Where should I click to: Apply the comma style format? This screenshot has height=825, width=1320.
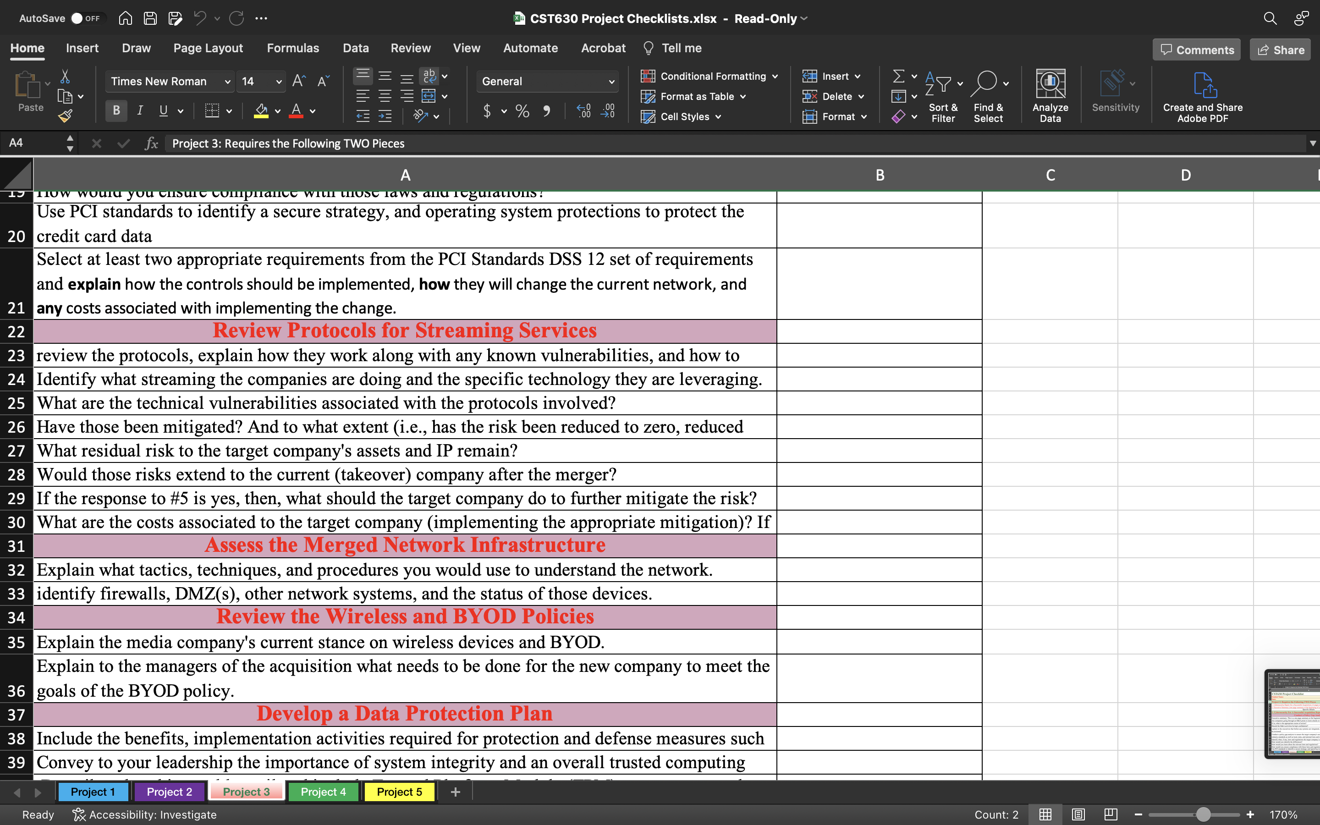(546, 111)
